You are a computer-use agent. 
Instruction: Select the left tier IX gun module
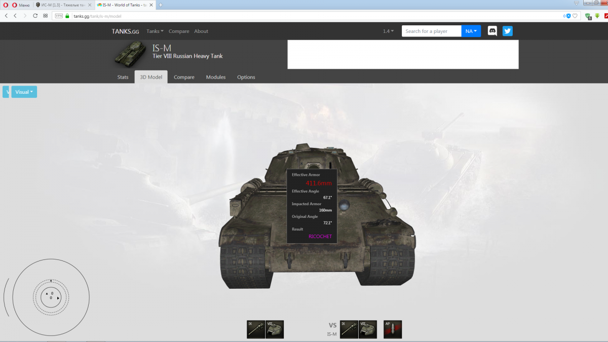pyautogui.click(x=256, y=329)
